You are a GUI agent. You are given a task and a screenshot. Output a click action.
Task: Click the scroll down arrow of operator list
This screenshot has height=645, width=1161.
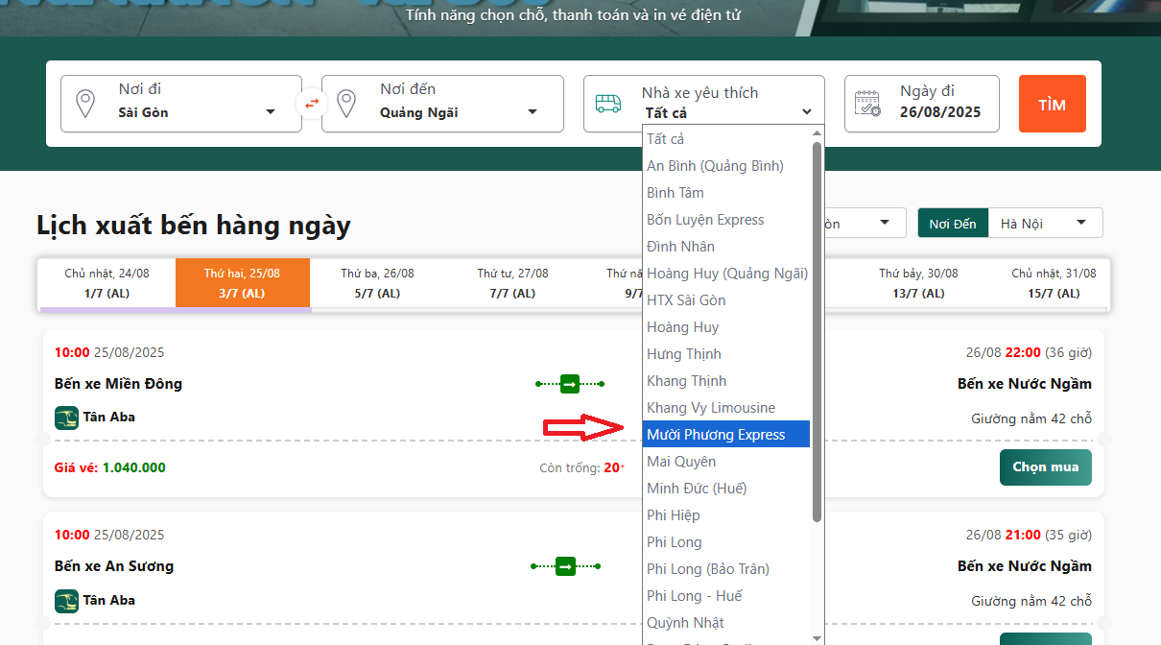coord(817,637)
